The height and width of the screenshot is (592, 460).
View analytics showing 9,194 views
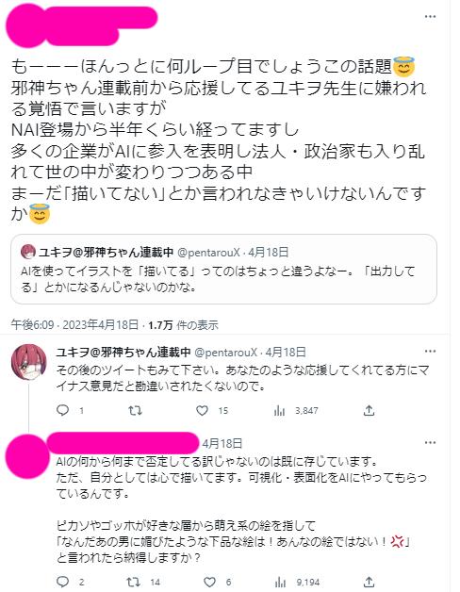click(x=297, y=582)
